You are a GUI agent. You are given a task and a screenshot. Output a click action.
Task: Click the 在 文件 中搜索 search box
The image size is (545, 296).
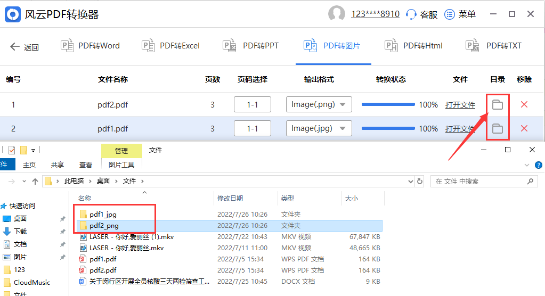(484, 182)
